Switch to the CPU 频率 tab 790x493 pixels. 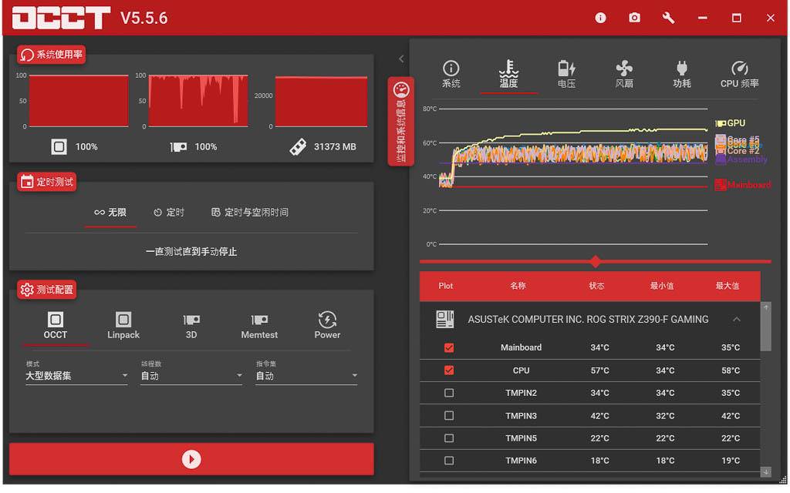tap(740, 75)
